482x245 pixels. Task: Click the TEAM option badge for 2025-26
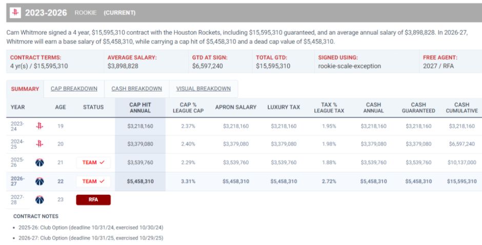(x=93, y=162)
